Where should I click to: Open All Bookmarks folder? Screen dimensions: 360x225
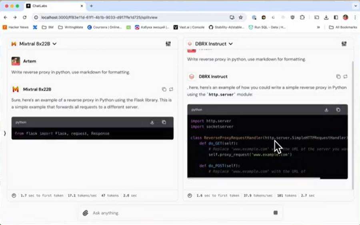point(343,27)
